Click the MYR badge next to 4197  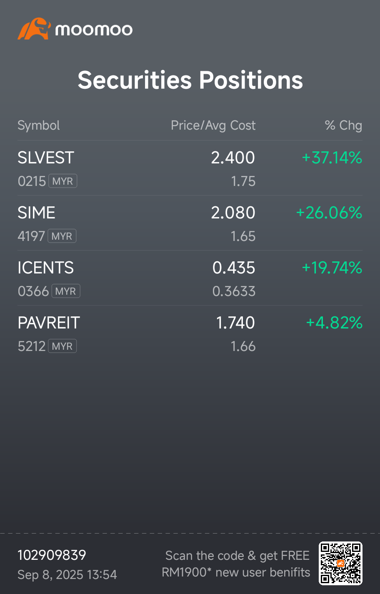click(x=62, y=236)
